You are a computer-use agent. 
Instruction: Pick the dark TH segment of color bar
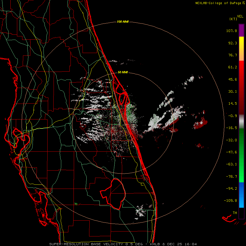(x=241, y=213)
